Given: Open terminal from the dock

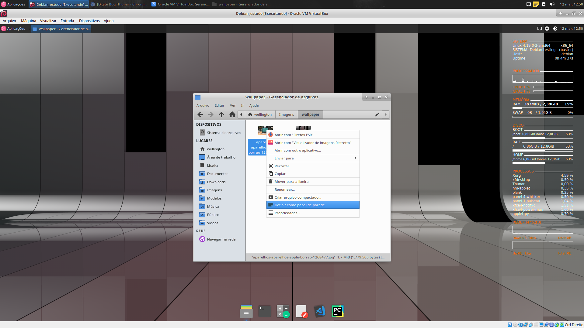Looking at the screenshot, I should (x=264, y=311).
